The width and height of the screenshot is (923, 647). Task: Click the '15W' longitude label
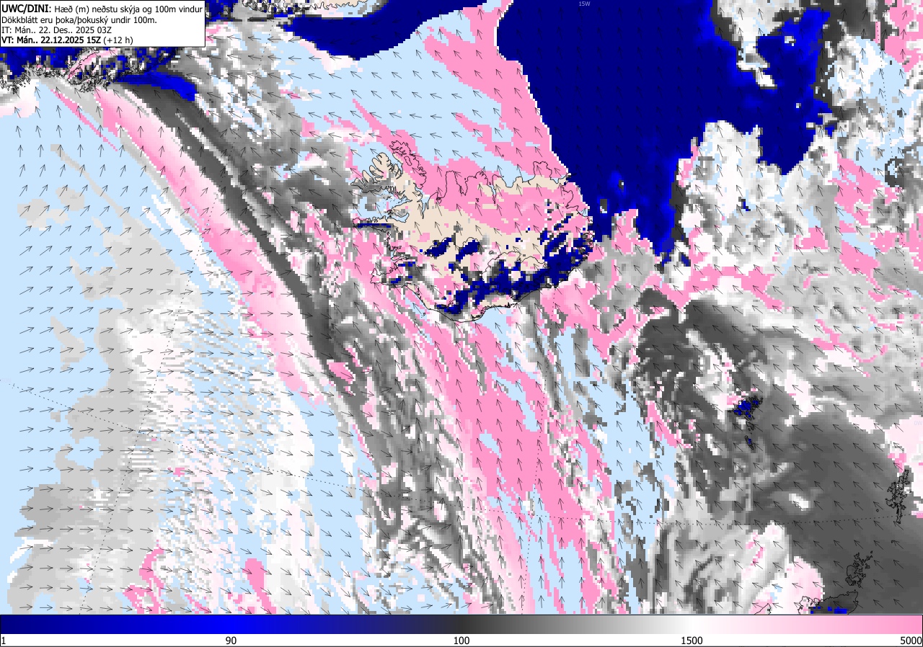(x=584, y=4)
